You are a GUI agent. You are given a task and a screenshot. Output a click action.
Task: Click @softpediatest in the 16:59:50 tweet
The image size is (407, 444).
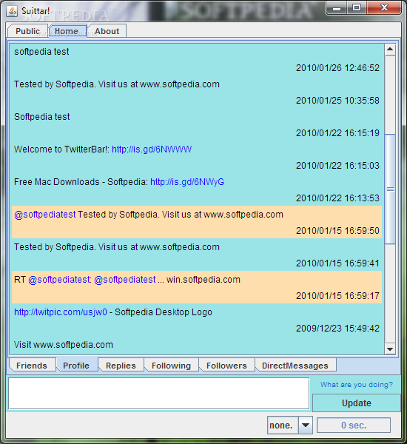point(45,215)
